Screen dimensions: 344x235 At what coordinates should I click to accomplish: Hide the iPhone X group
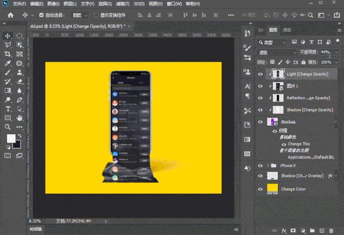coord(260,166)
